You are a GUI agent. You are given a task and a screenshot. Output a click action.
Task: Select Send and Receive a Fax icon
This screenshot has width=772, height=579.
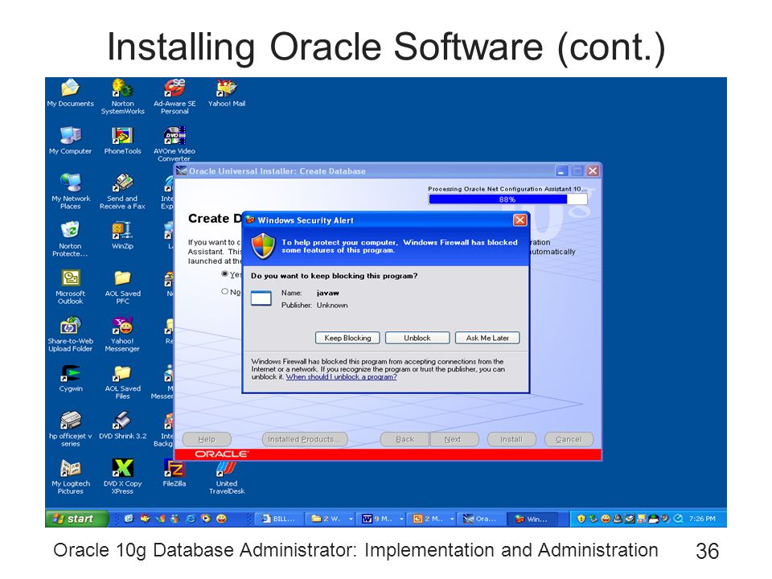122,191
